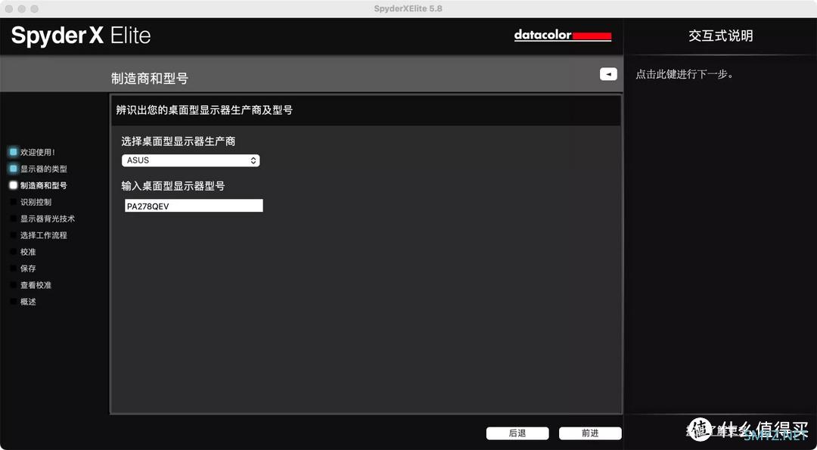Click the 显示器的类型 step indicator square

point(11,168)
